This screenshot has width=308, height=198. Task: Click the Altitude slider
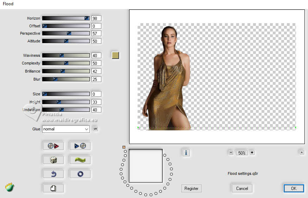[x=66, y=41]
